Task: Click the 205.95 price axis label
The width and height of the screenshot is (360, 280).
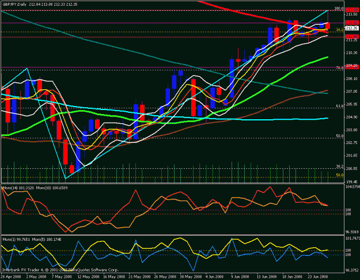Action: point(352,104)
